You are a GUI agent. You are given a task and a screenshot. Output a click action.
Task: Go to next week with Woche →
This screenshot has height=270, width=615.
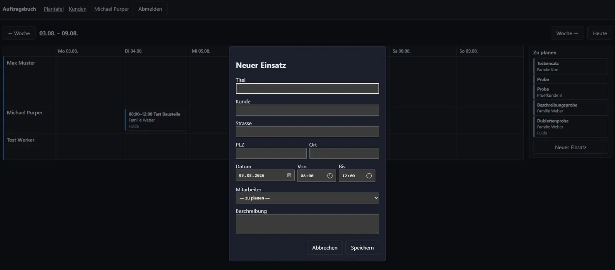(x=567, y=33)
